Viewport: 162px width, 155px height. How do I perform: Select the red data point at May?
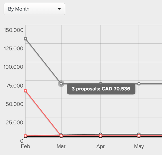pos(139,136)
